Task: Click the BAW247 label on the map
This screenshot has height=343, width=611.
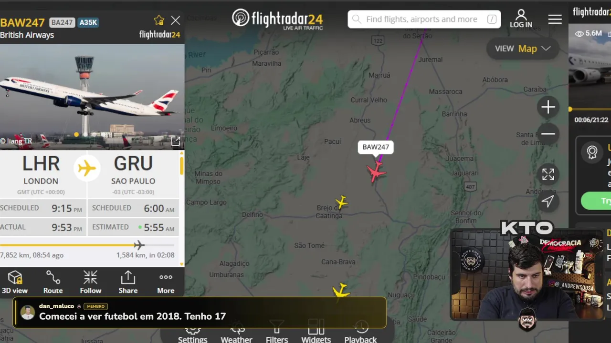Action: point(376,147)
